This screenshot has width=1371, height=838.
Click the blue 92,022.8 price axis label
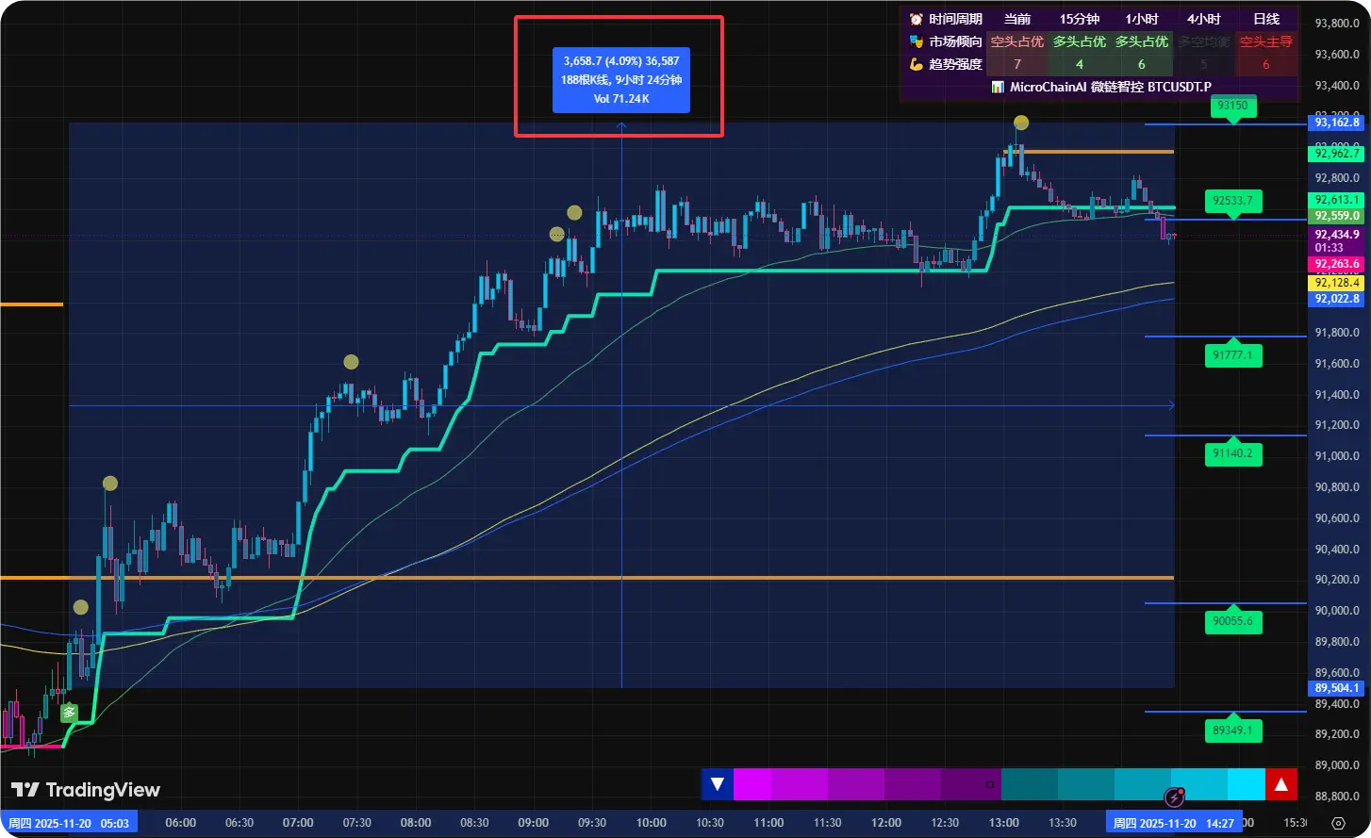coord(1337,299)
